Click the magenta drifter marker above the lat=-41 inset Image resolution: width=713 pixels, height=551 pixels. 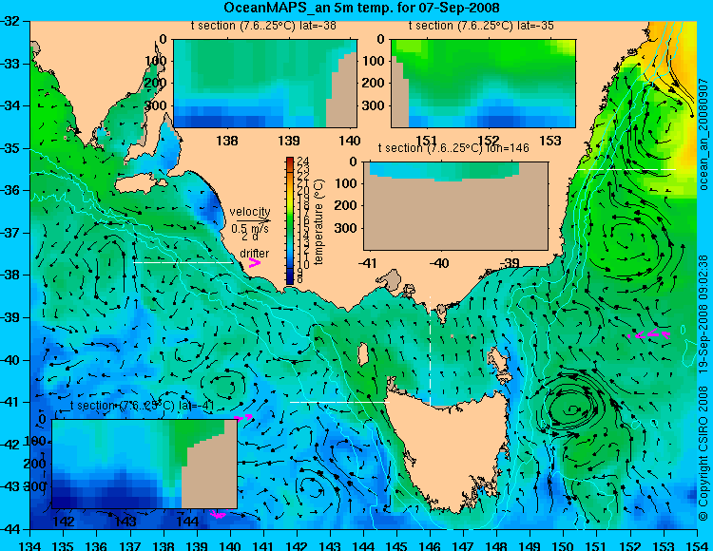click(x=243, y=417)
